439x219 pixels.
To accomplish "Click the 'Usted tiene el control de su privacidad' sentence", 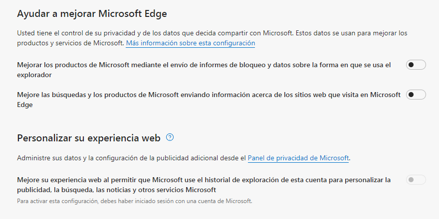I will (155, 33).
